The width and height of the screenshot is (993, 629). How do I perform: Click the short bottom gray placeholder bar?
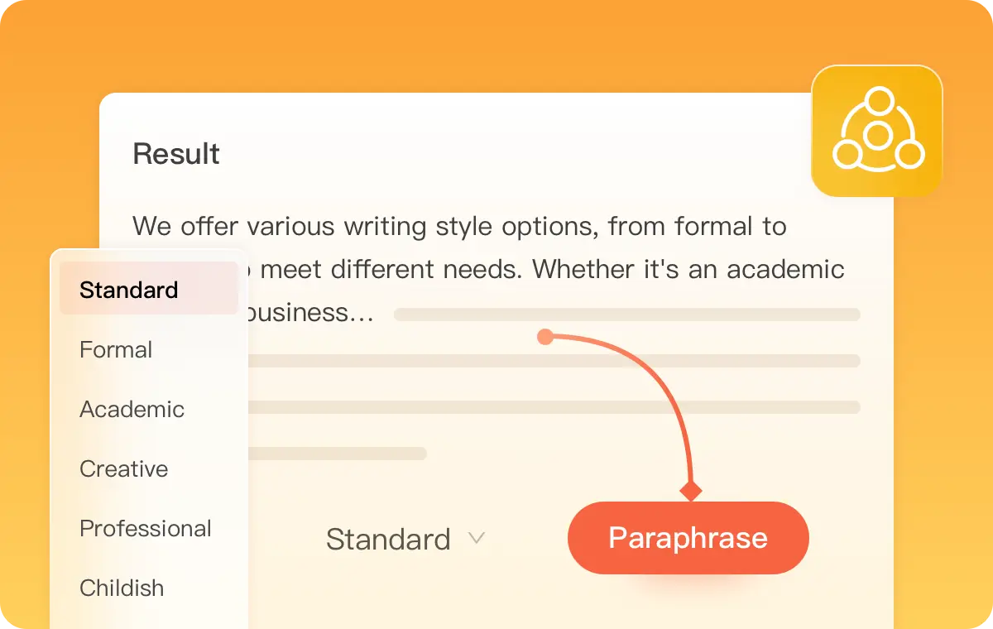[x=337, y=454]
